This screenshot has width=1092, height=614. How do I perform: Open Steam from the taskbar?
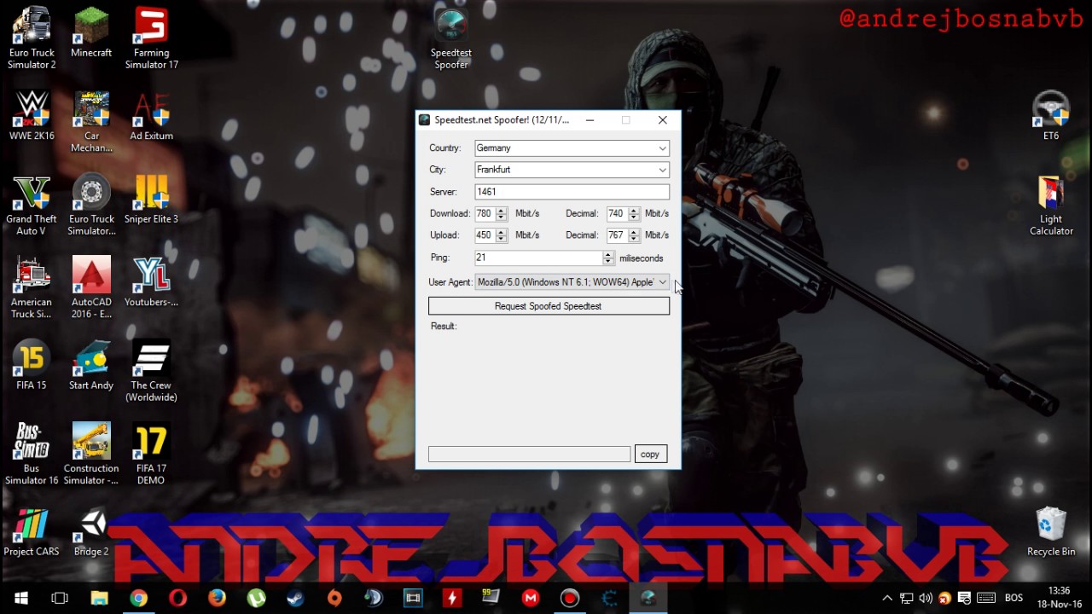(295, 598)
